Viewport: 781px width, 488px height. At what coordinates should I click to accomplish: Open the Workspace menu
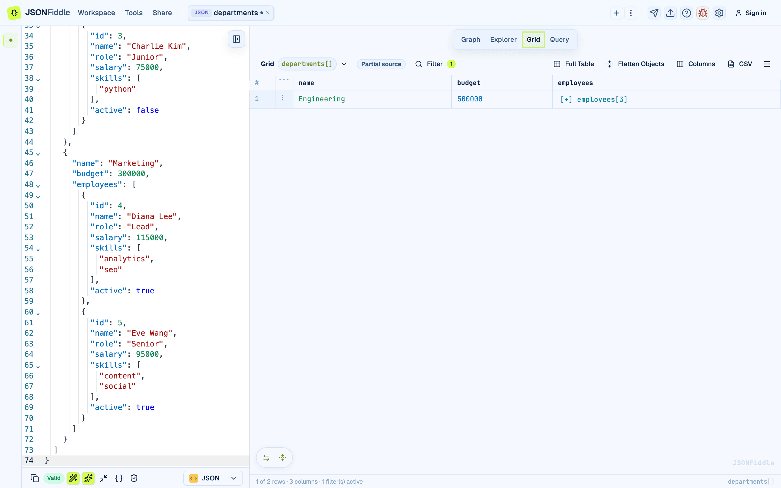coord(97,13)
